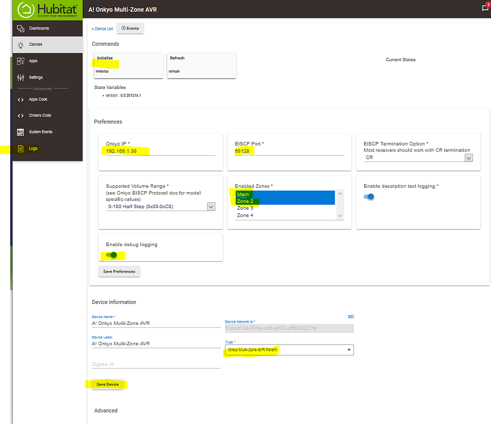Click the Devices lightbulb icon
Viewport: 491px width, 424px height.
pyautogui.click(x=21, y=45)
